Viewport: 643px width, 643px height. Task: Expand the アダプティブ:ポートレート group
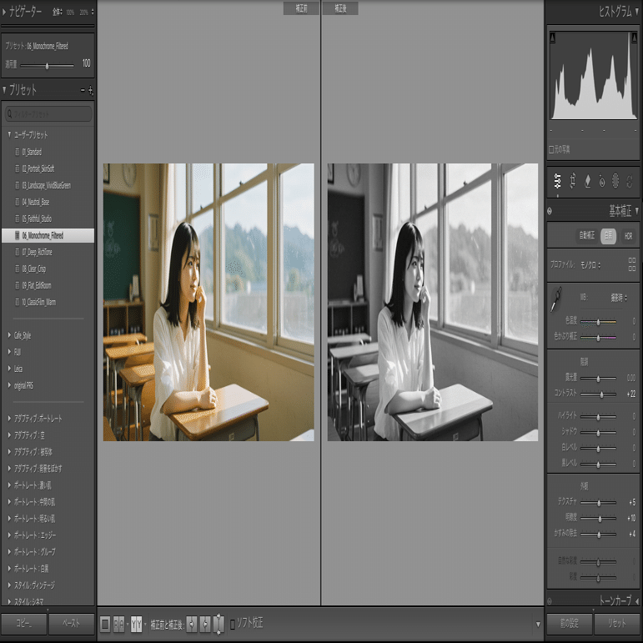click(9, 419)
